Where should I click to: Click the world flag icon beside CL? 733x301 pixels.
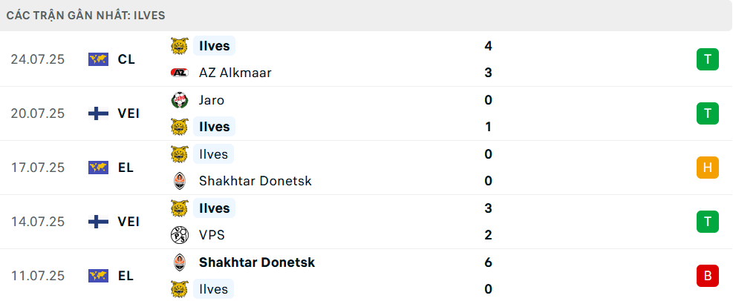(98, 59)
